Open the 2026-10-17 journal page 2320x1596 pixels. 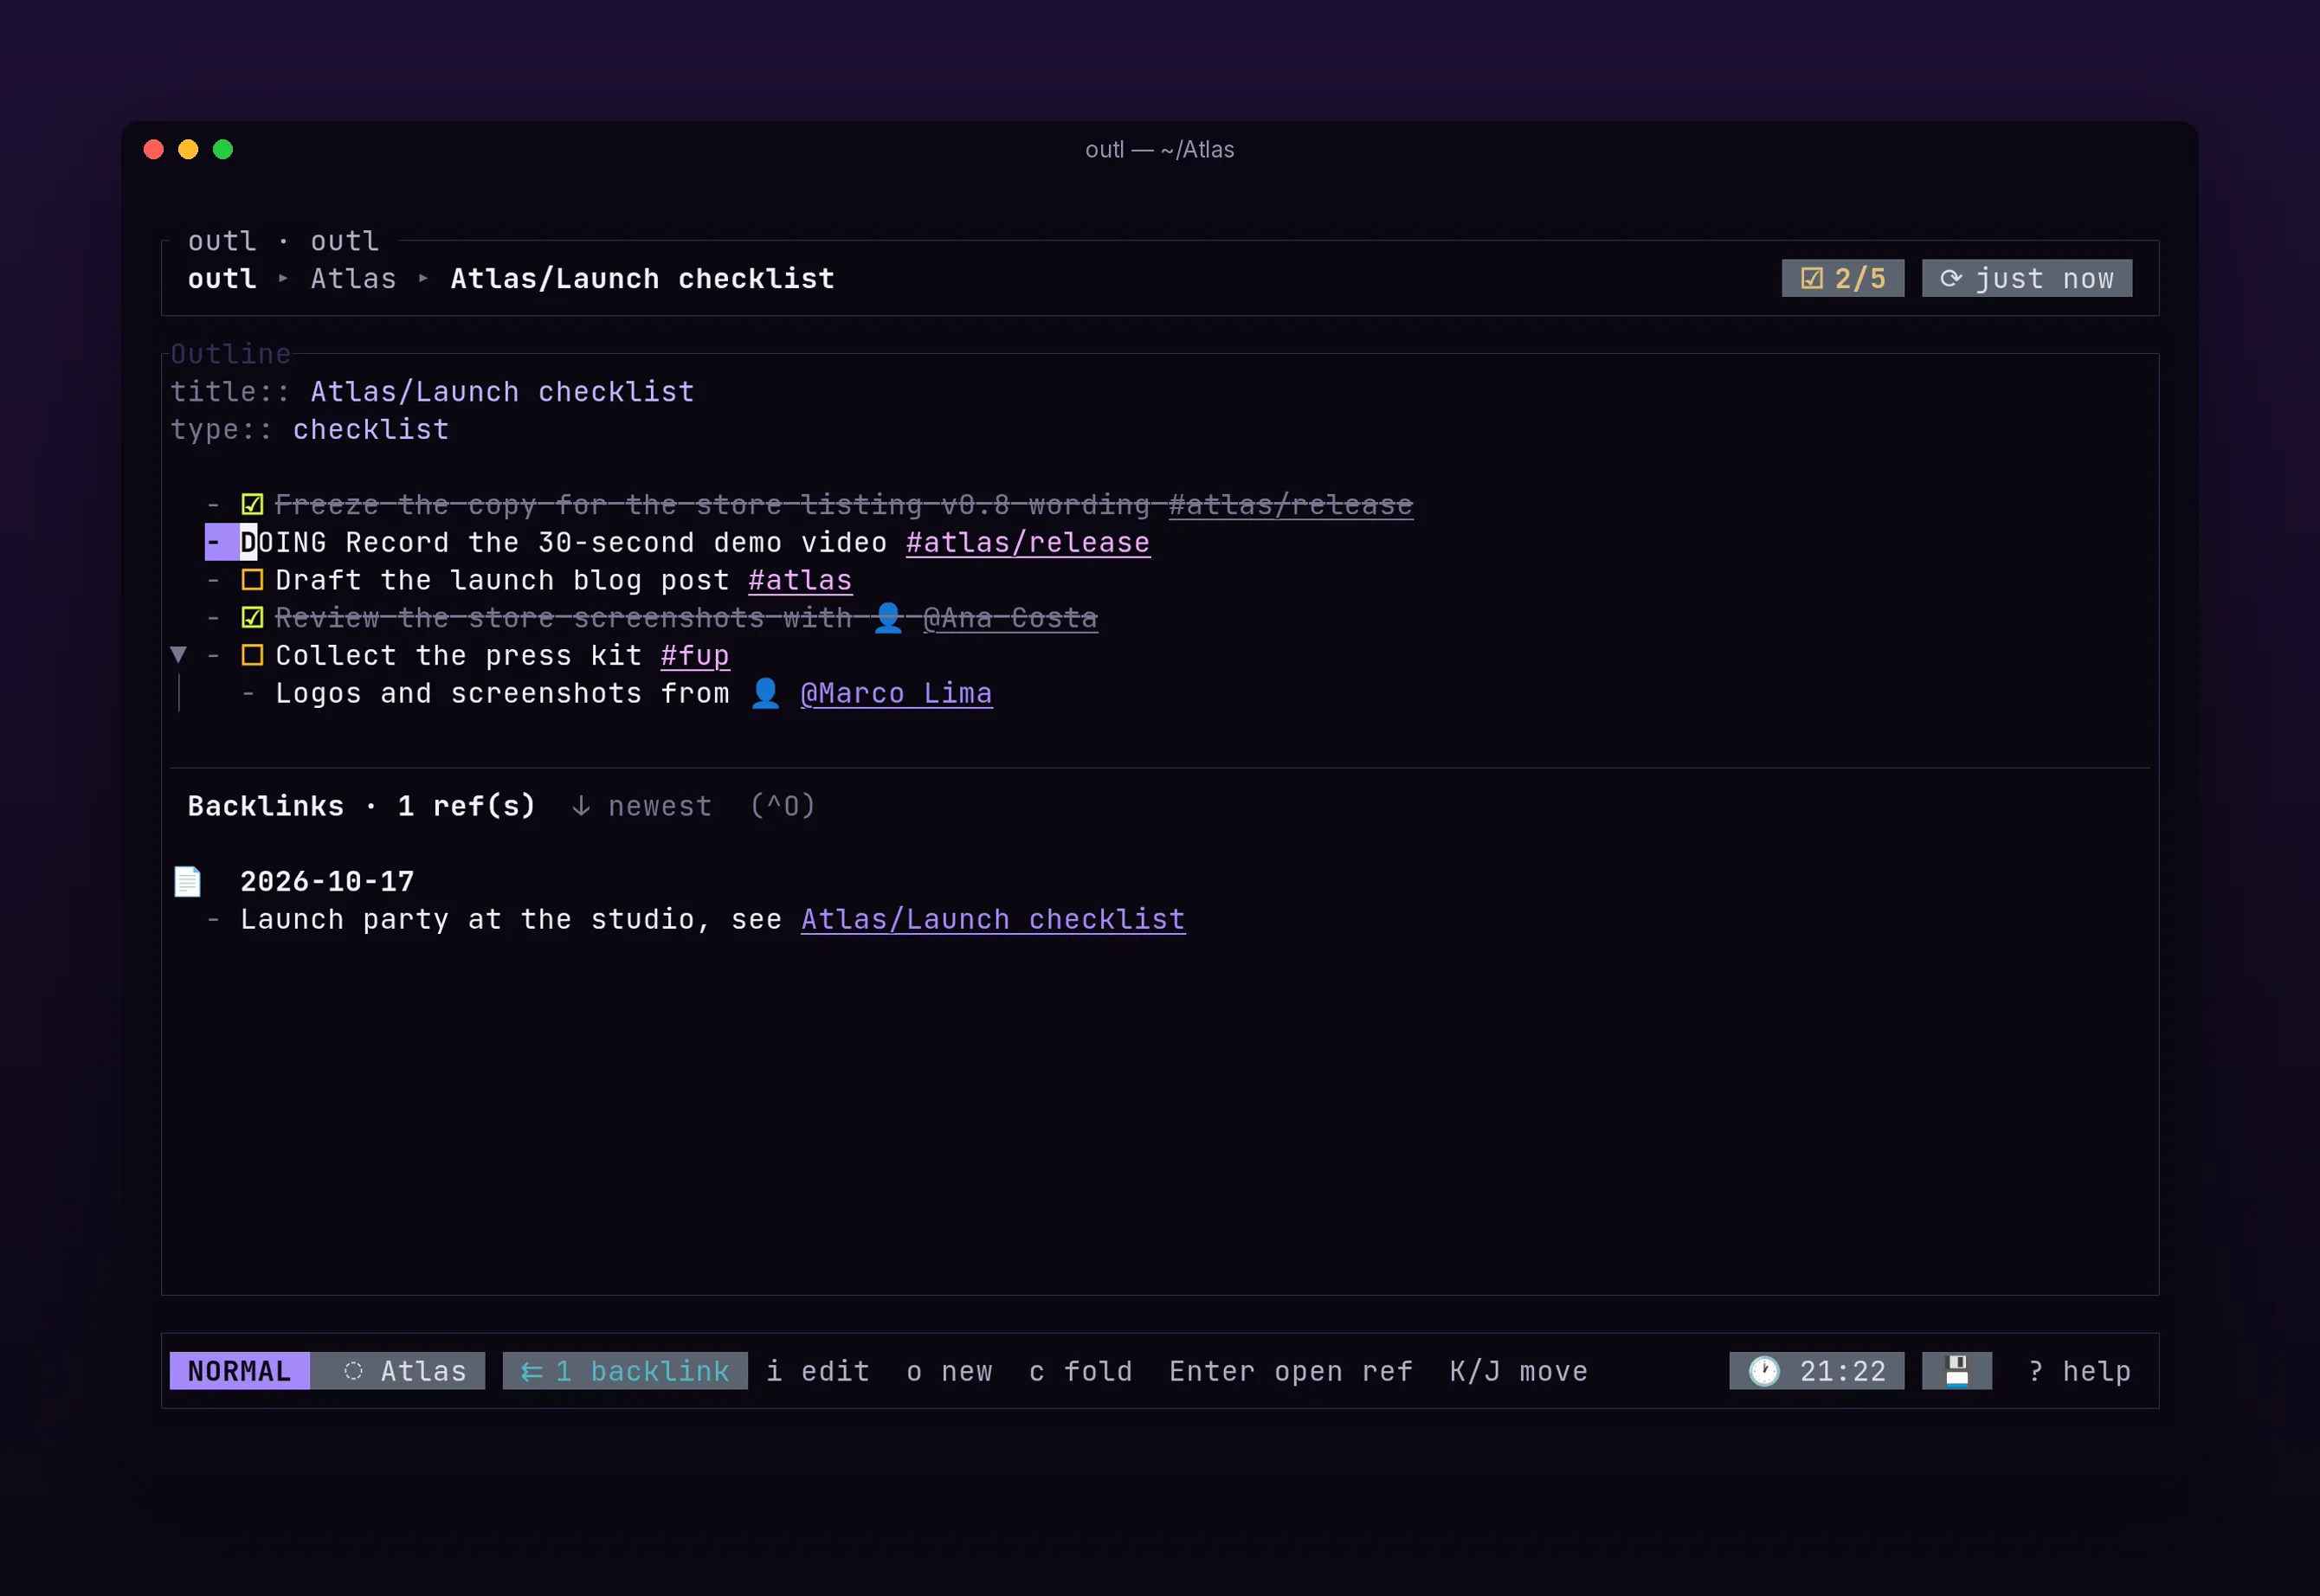pos(327,881)
